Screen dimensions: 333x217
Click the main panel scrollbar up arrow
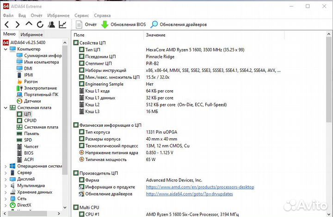click(329, 34)
